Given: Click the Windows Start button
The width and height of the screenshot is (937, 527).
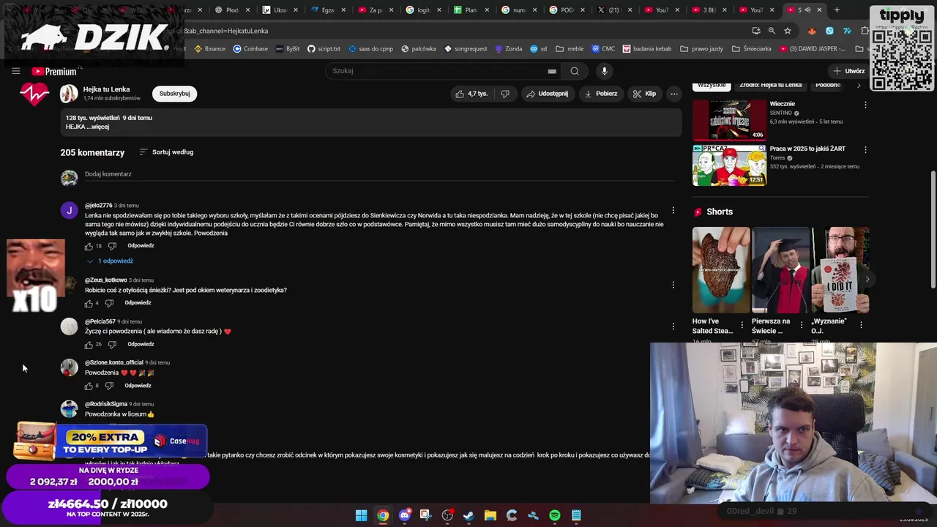Looking at the screenshot, I should [361, 515].
